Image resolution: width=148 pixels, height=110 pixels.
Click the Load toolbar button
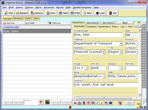pos(100,13)
